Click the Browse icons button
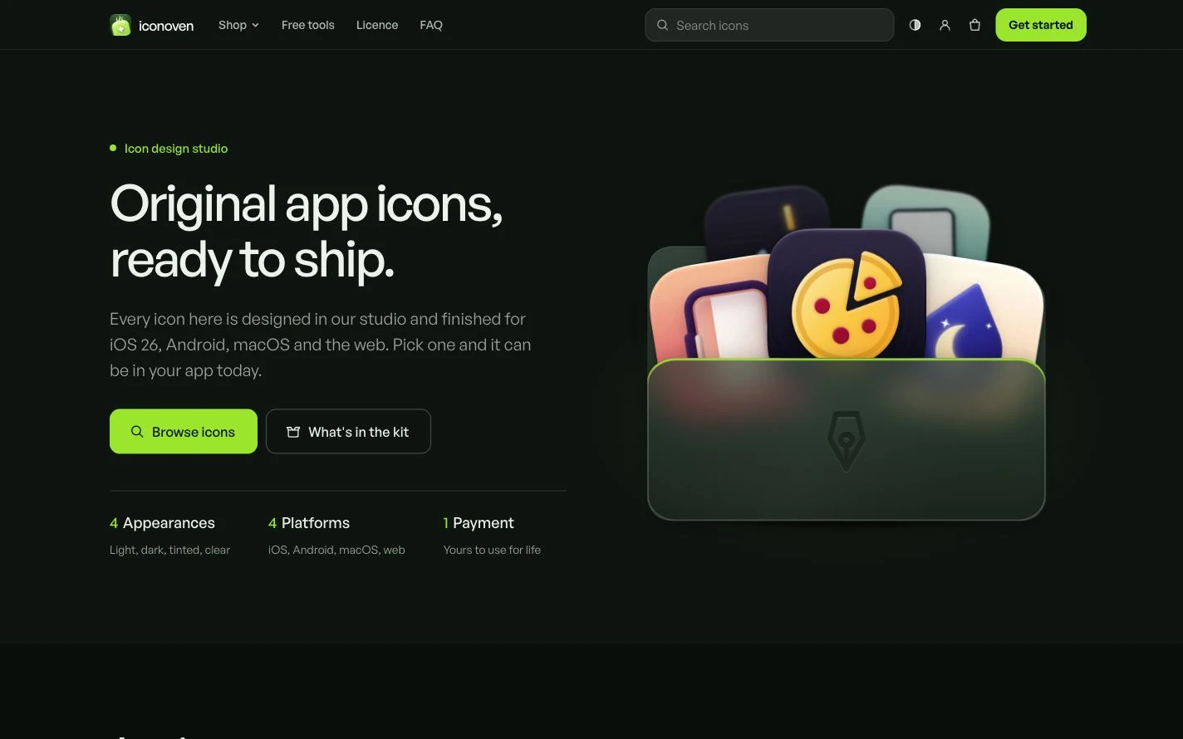This screenshot has height=739, width=1183. point(184,432)
